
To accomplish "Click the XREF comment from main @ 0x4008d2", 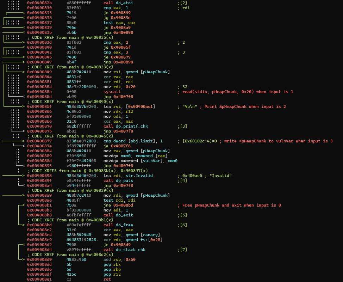I will tap(70, 255).
